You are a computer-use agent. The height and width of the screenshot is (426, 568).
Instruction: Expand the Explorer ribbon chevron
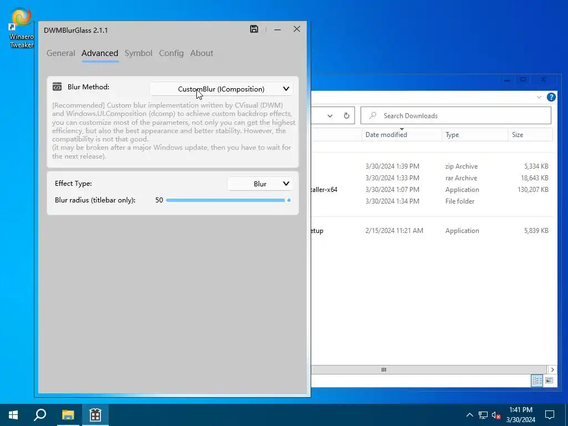539,97
